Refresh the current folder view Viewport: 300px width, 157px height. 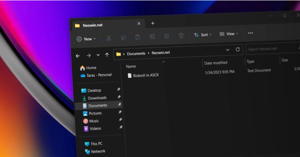237,49
